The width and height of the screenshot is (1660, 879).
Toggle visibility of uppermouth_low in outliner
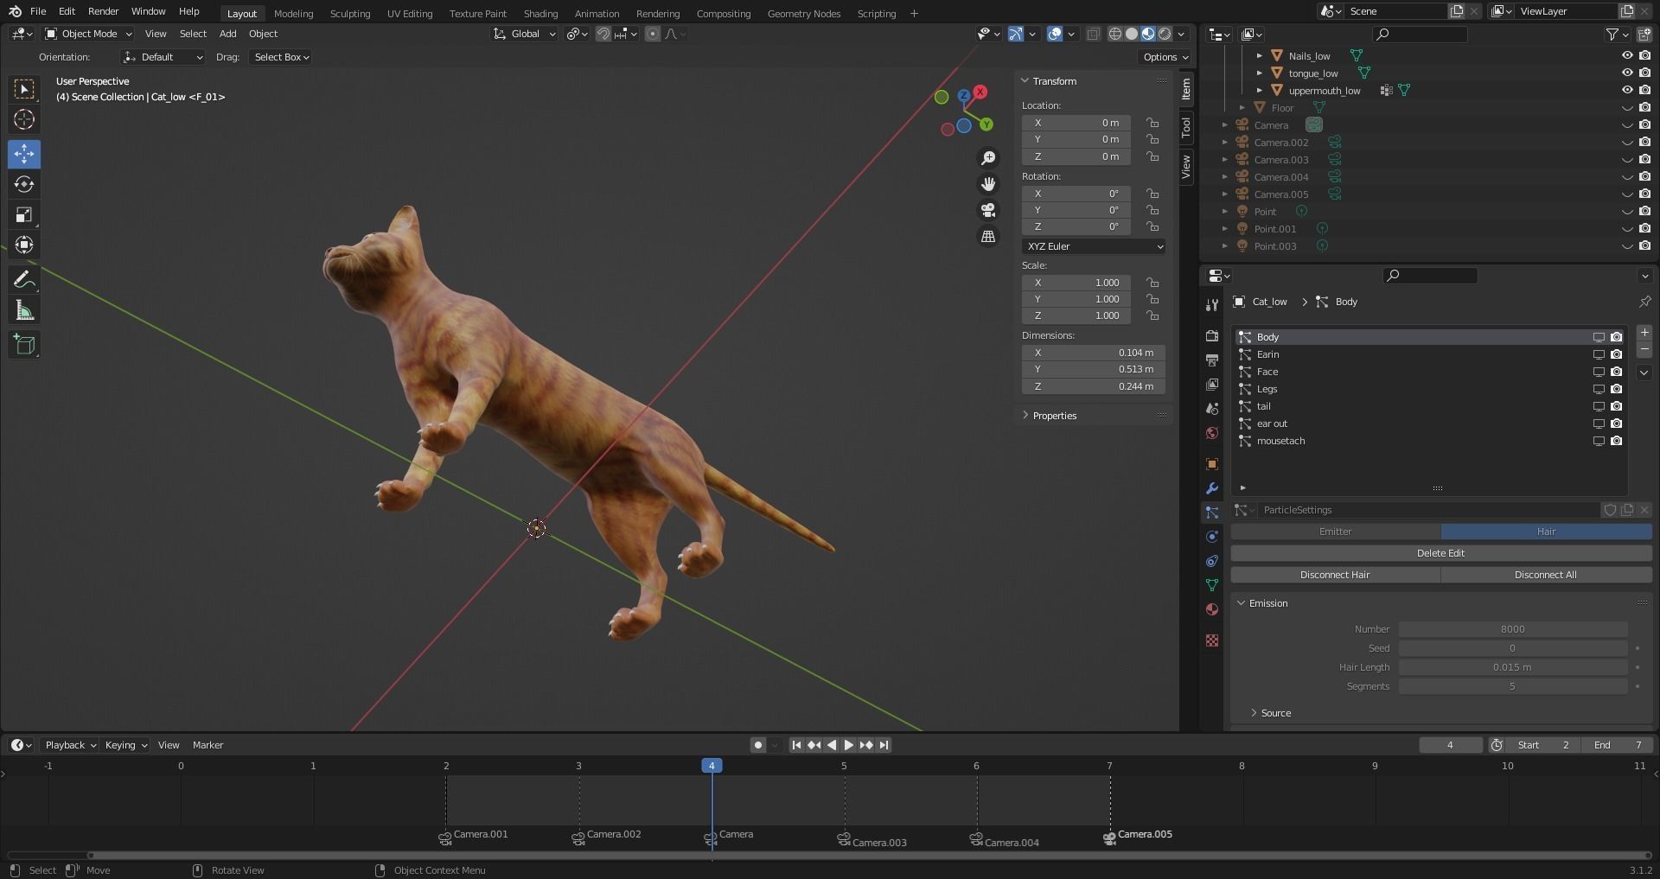click(1627, 90)
